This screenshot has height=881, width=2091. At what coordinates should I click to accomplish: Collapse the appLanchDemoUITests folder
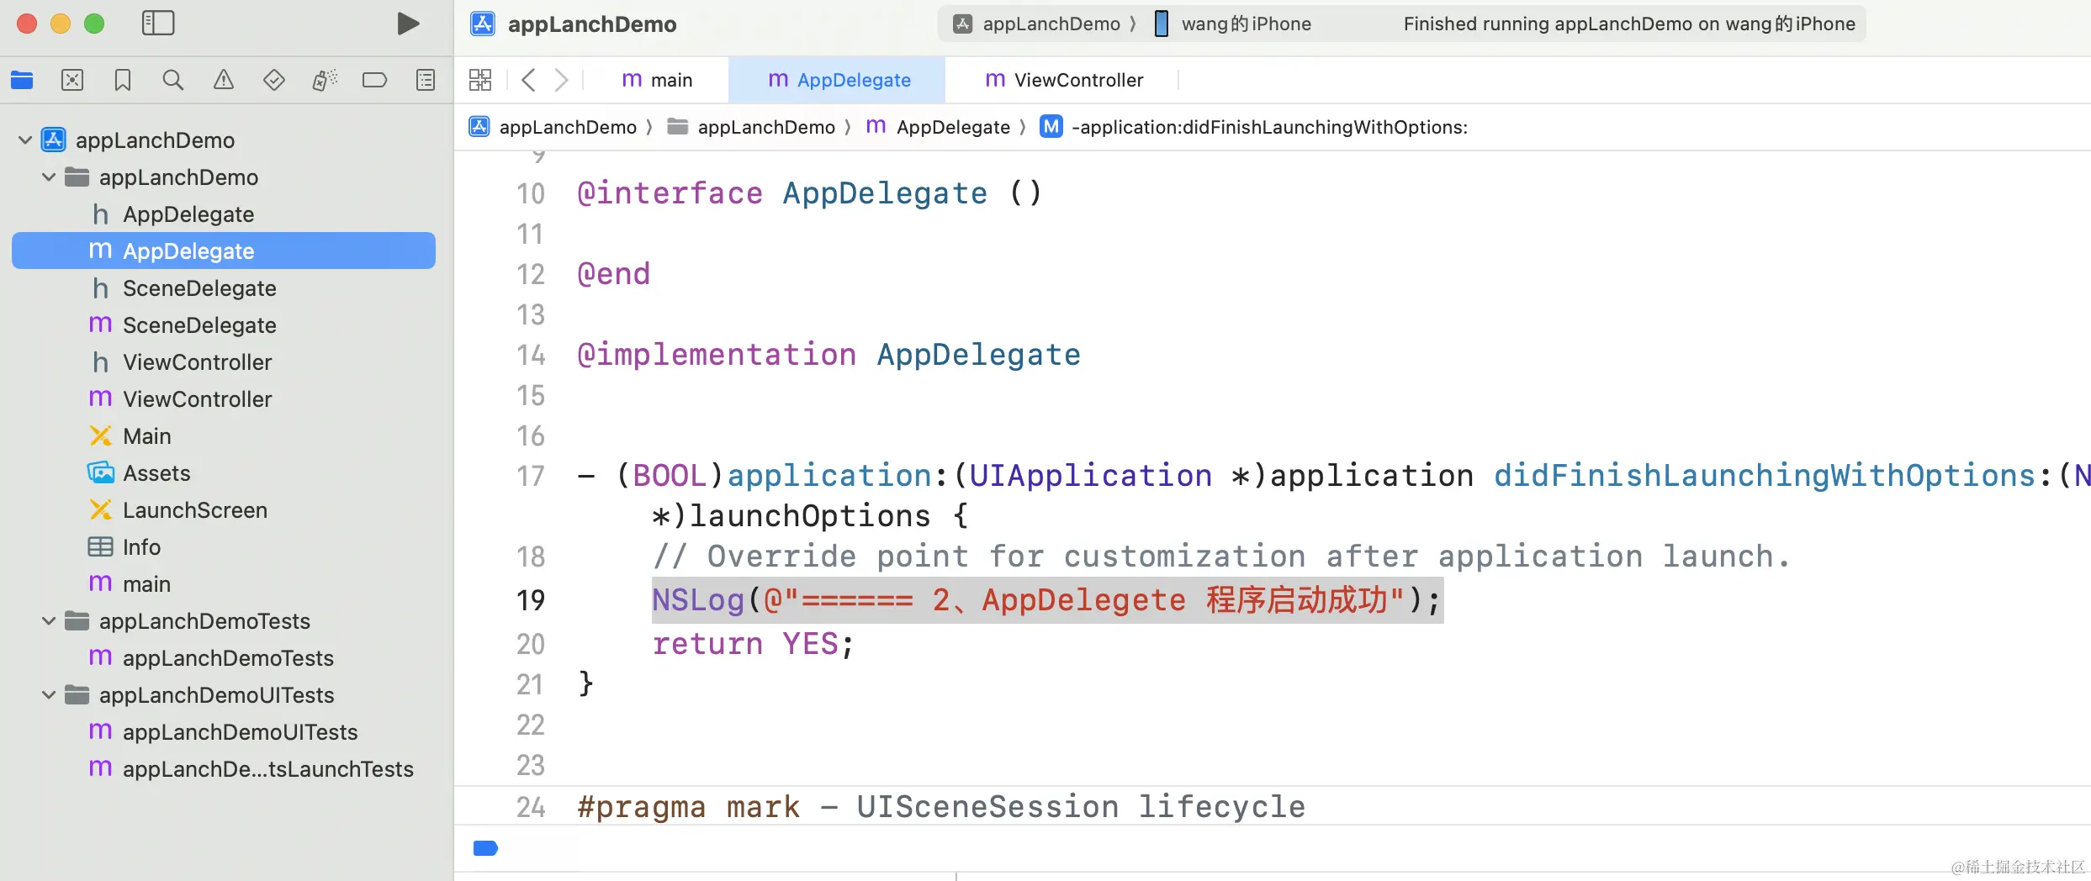(x=49, y=695)
